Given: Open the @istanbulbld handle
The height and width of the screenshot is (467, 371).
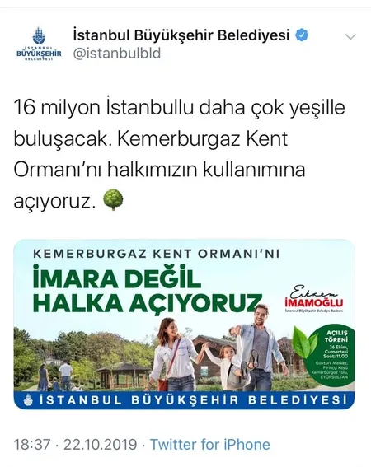Looking at the screenshot, I should [117, 53].
